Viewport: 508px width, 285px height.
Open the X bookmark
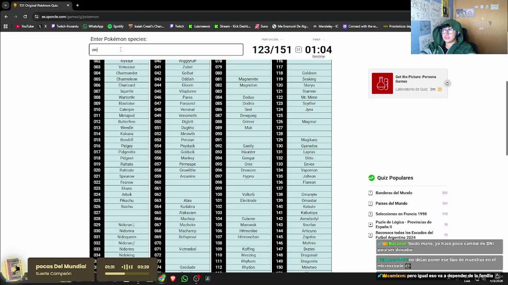[42, 27]
